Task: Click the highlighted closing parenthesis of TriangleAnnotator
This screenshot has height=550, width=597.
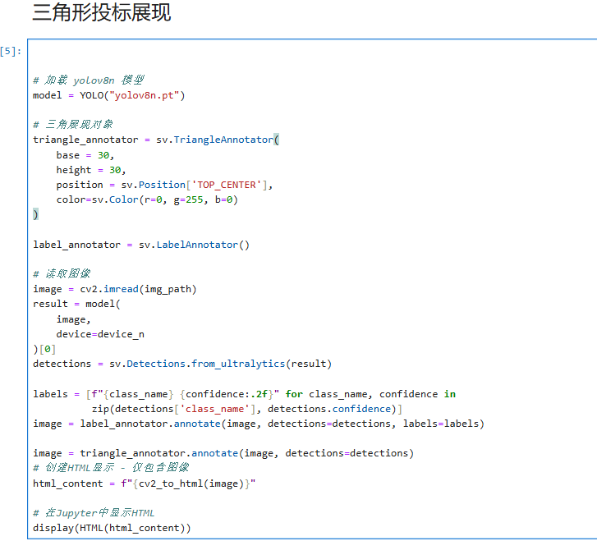Action: coord(36,214)
